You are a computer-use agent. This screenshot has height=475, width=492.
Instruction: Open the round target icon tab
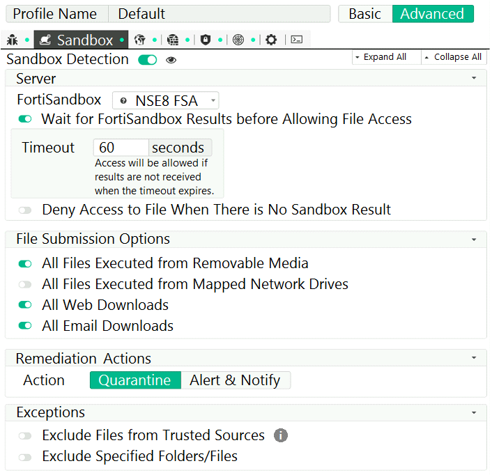click(x=238, y=40)
